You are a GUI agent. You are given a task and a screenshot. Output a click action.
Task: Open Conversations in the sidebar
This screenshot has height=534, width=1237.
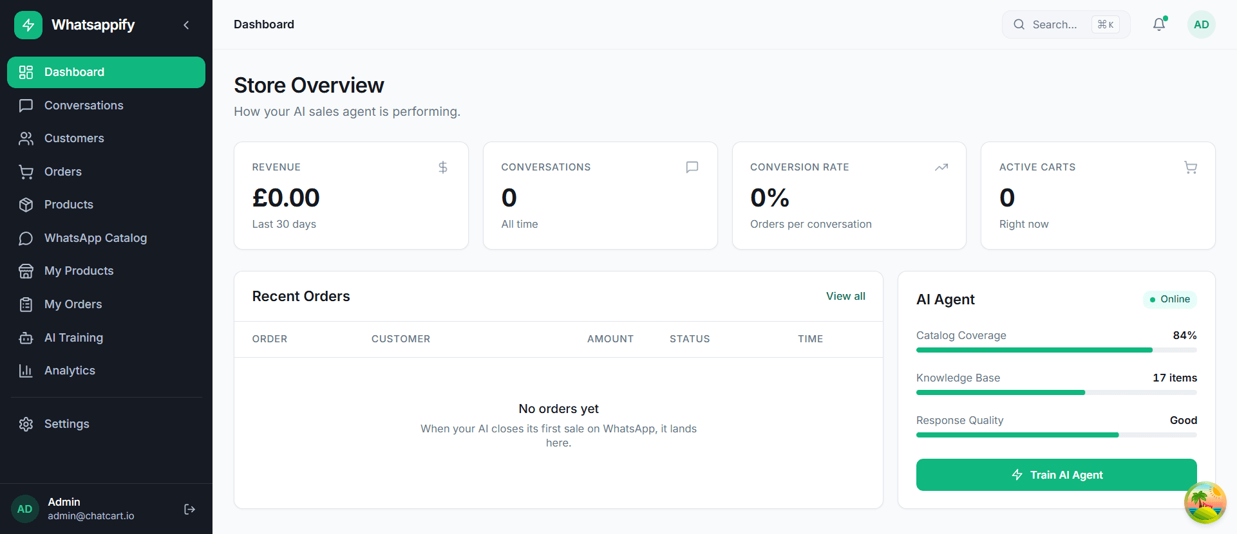pyautogui.click(x=106, y=106)
